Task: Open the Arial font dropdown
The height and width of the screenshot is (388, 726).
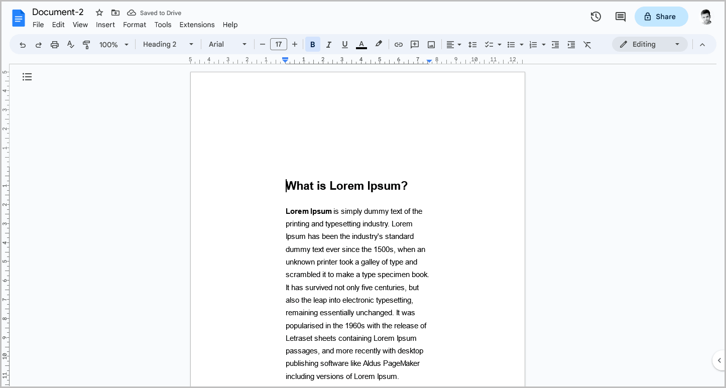Action: point(227,44)
